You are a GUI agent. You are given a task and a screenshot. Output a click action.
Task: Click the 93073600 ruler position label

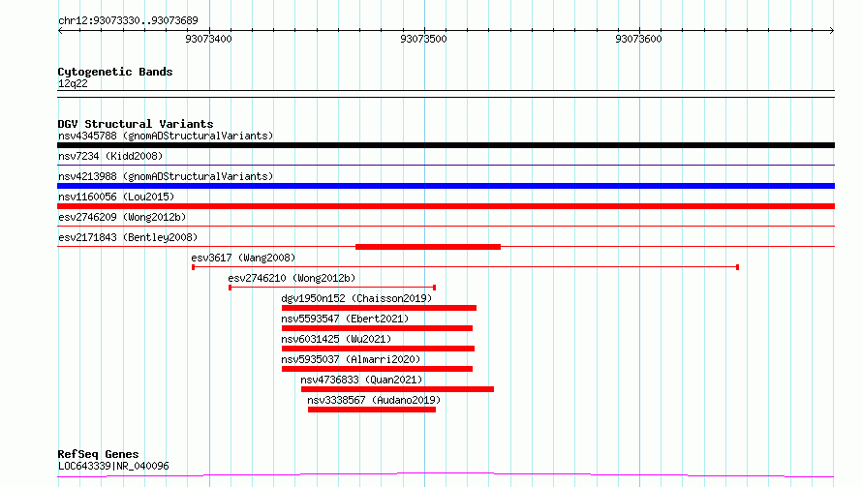click(638, 39)
